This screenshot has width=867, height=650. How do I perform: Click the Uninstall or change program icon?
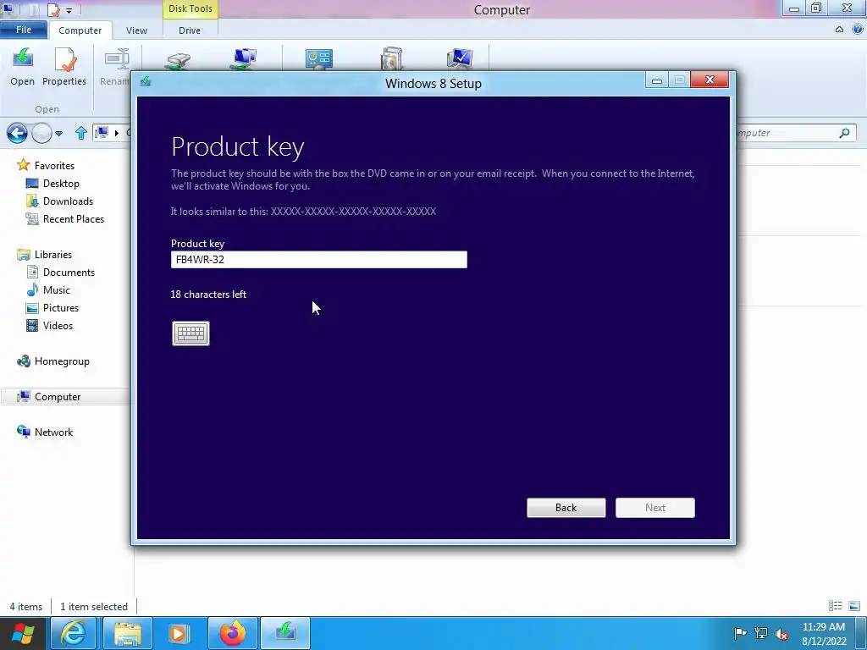391,58
